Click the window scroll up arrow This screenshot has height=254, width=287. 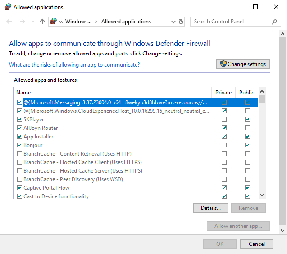point(282,34)
